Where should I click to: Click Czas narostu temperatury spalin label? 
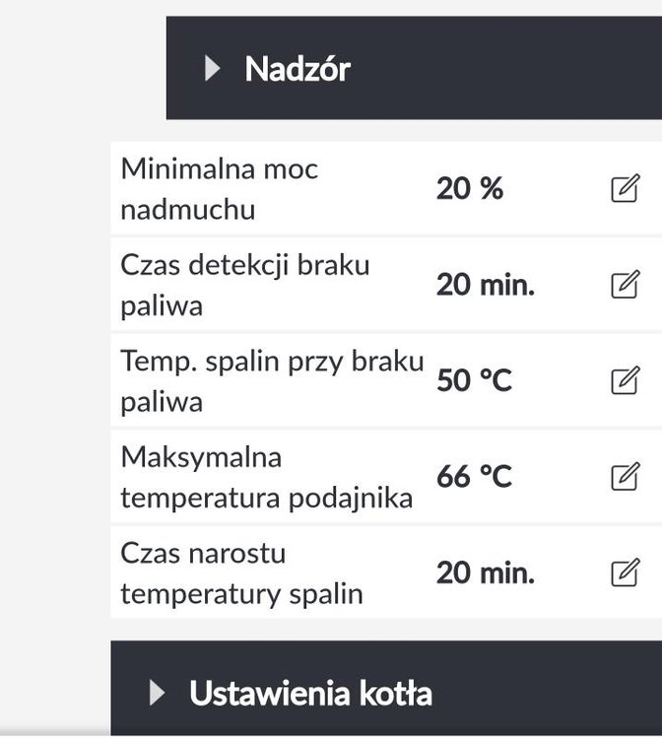[x=241, y=573]
